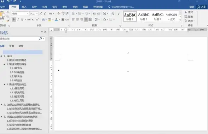Switch to Pages tab in navigation pane
The image size is (208, 134).
pyautogui.click(x=11, y=46)
